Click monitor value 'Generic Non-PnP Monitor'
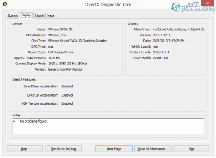Screen dimensions: 216x158 (65, 69)
